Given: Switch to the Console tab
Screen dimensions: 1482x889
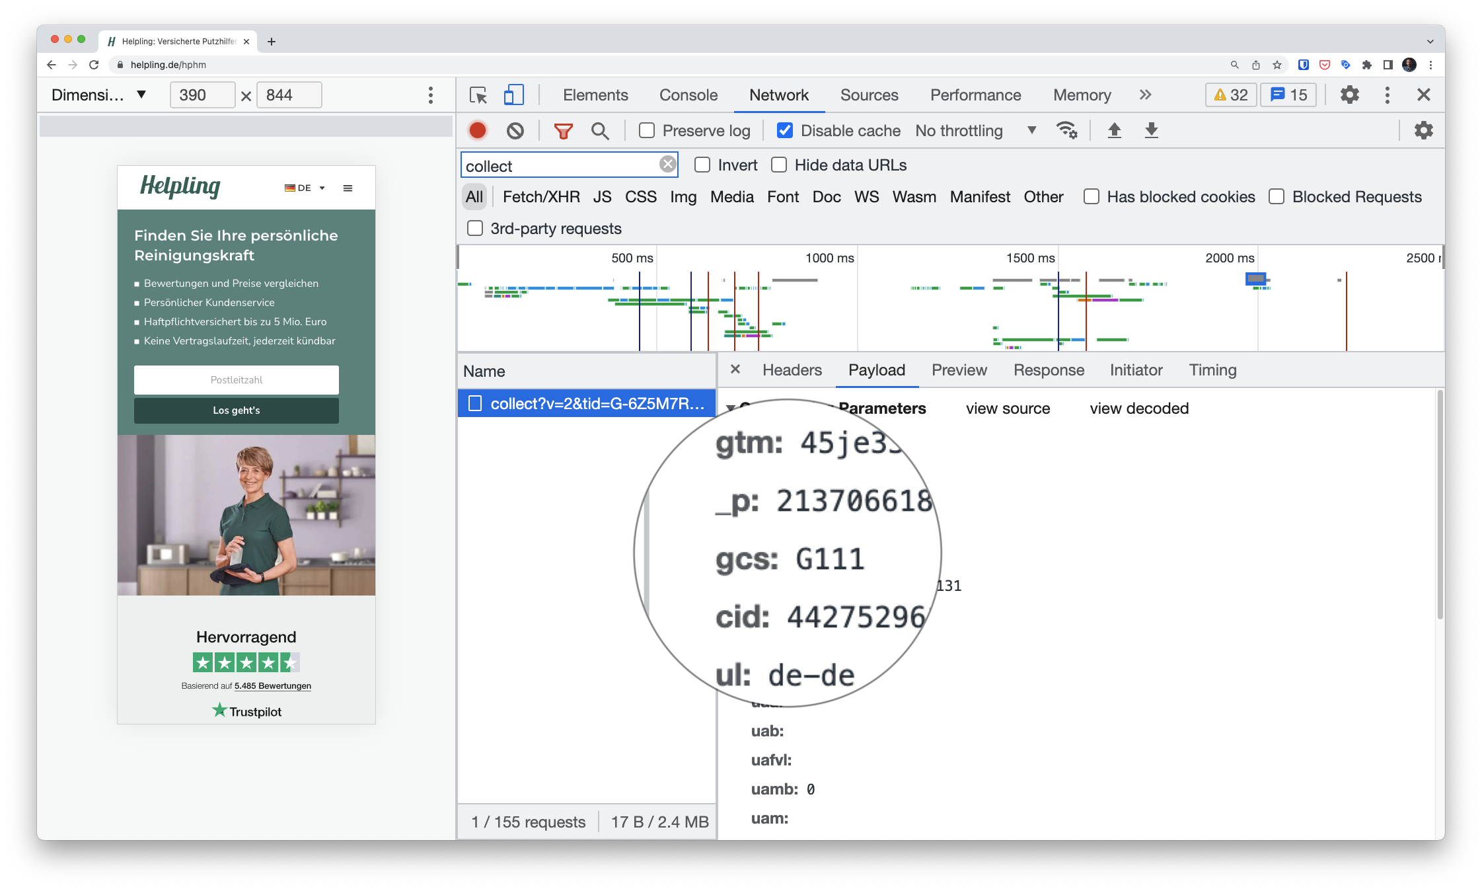Looking at the screenshot, I should pyautogui.click(x=688, y=95).
